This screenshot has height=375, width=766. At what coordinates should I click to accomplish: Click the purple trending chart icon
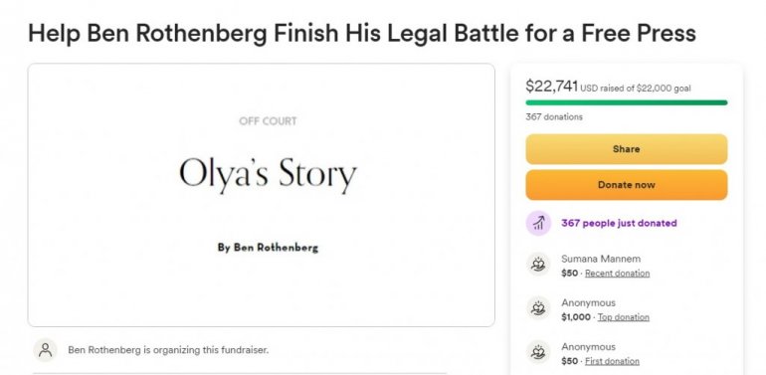tap(538, 223)
